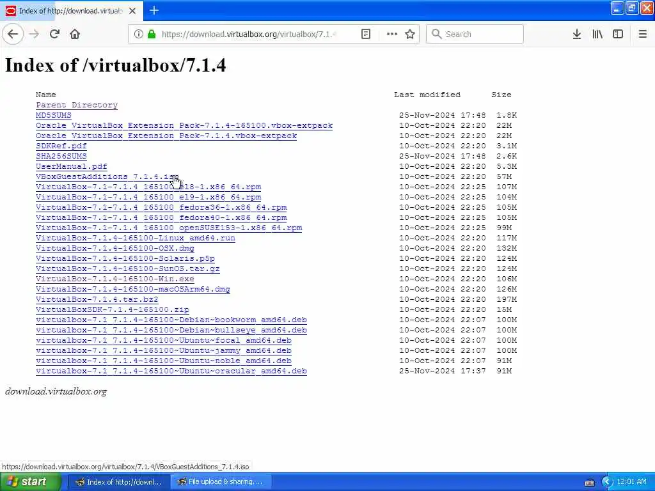655x491 pixels.
Task: Download the openSUSE153 rpm package
Action: (x=169, y=228)
